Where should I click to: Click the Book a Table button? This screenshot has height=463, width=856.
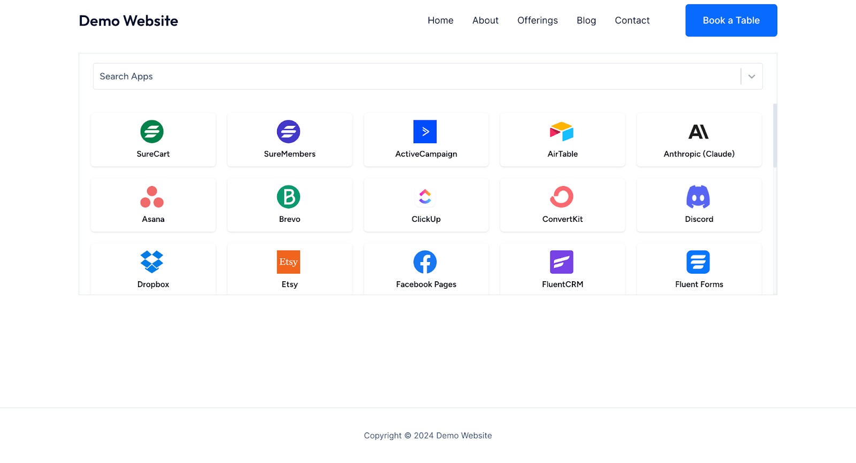point(731,20)
